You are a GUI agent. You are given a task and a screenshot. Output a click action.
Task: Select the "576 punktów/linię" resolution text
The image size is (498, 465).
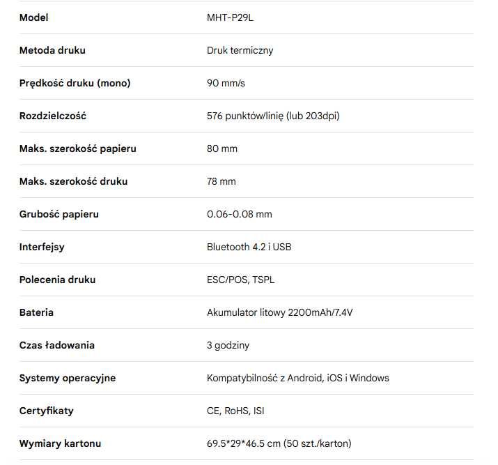coord(244,116)
